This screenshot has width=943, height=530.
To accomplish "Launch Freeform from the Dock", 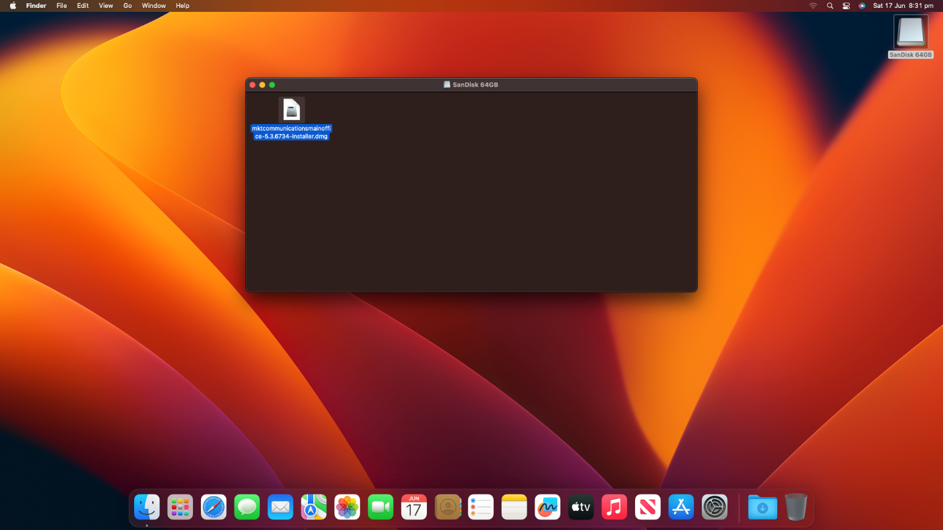I will tap(547, 507).
